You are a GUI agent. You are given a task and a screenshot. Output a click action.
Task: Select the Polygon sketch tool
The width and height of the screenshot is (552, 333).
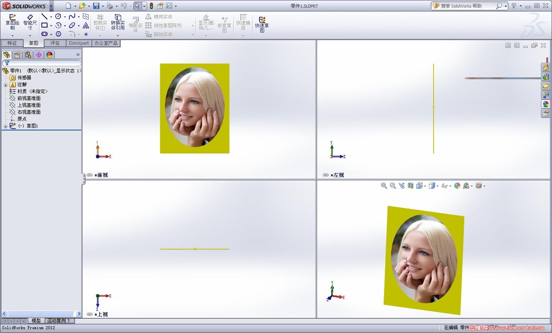pos(58,34)
